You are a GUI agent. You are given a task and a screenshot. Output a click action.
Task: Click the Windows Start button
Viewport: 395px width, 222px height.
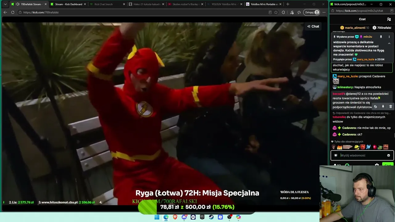click(x=157, y=217)
